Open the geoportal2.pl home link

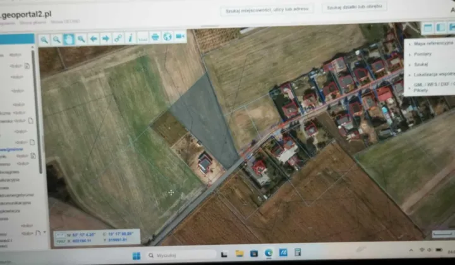(x=26, y=15)
